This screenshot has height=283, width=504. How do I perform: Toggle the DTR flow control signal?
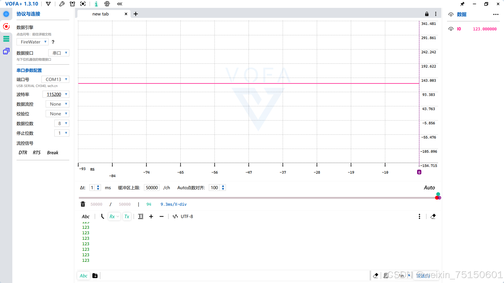coord(23,153)
